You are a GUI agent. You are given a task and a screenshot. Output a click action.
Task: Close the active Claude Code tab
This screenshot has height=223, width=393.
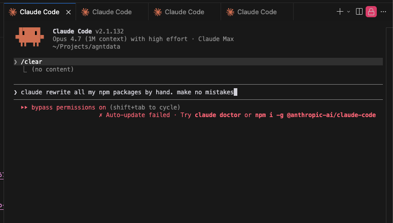(68, 12)
